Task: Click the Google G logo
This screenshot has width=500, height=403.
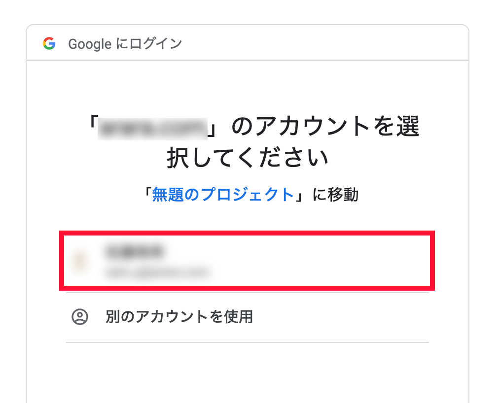Action: (x=49, y=43)
